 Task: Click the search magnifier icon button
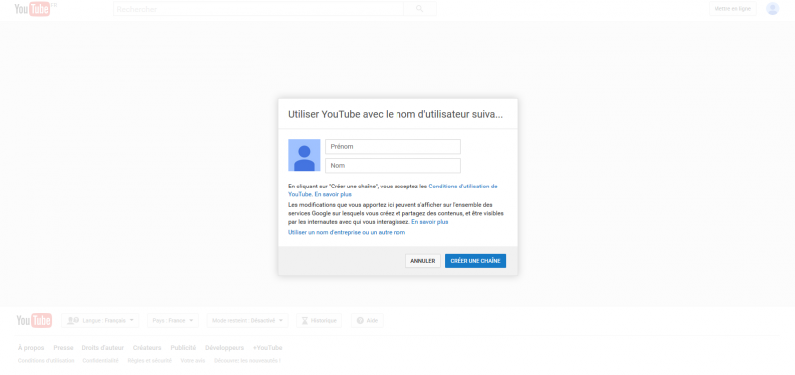419,9
